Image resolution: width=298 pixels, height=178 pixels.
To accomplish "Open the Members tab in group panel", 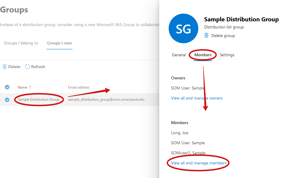I will (203, 55).
